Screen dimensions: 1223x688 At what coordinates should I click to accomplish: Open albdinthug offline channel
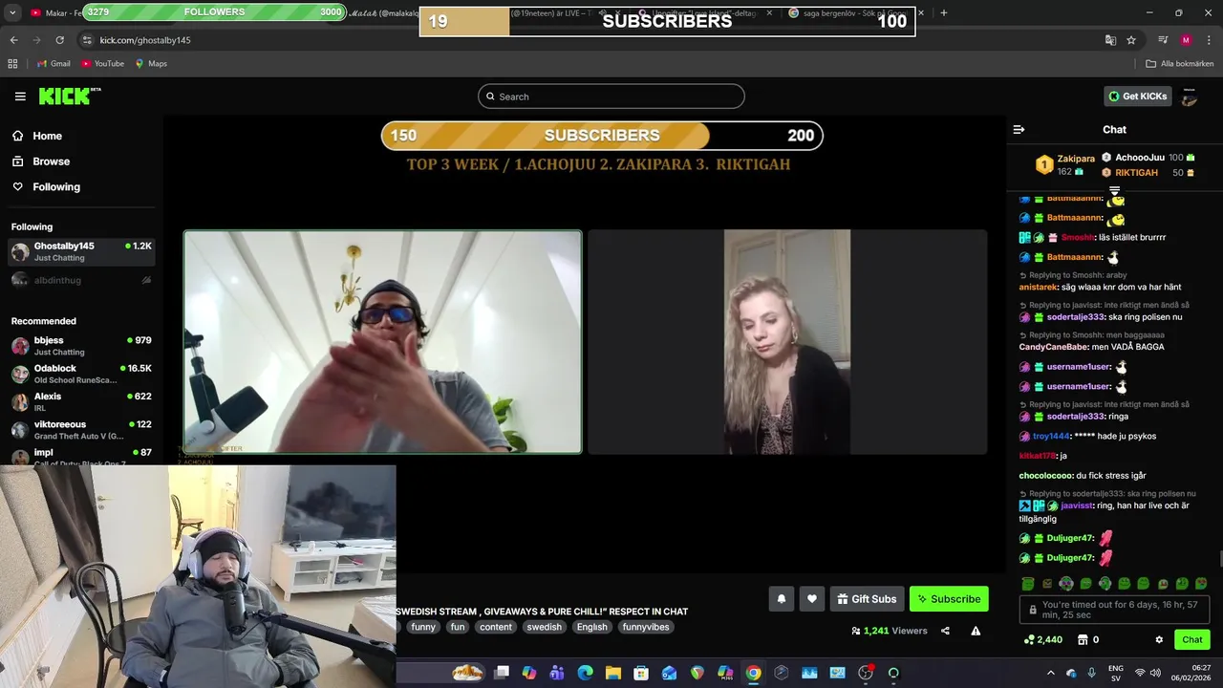click(82, 280)
